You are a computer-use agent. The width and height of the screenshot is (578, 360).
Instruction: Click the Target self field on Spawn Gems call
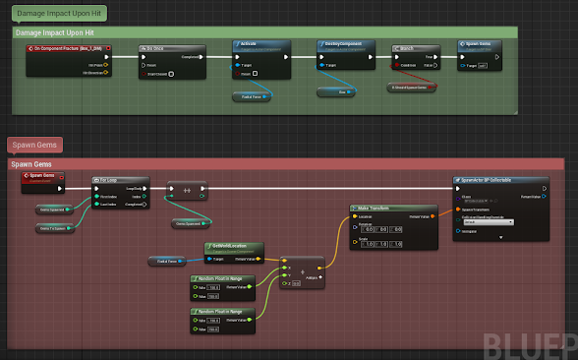pyautogui.click(x=483, y=66)
